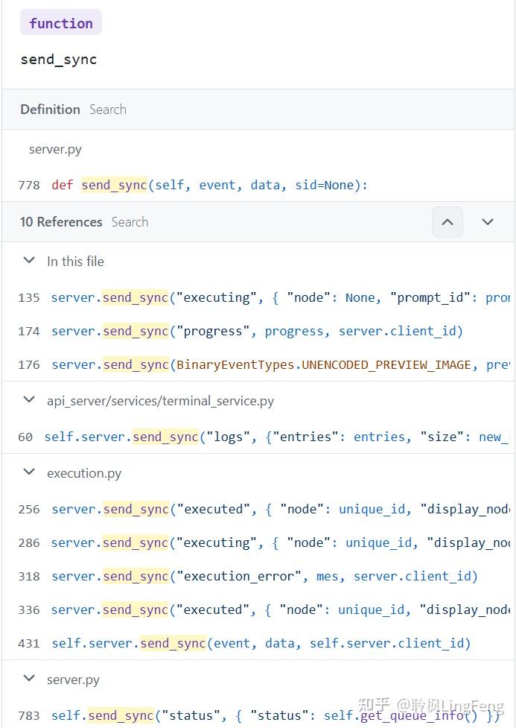Jump to line 336 executed reference
The width and height of the screenshot is (516, 728).
pyautogui.click(x=261, y=610)
